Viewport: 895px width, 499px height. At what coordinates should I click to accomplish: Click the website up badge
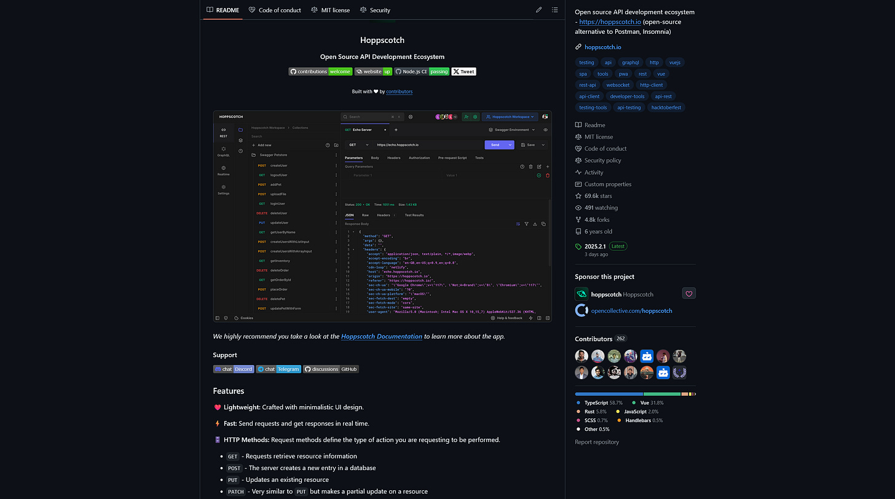coord(373,71)
